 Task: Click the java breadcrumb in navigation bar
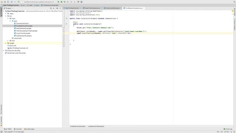(x=37, y=5)
